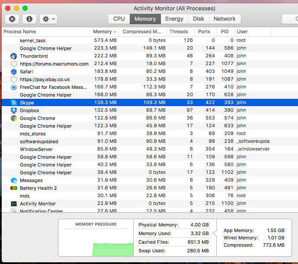Open the Energy tab
The image size is (298, 264).
174,19
